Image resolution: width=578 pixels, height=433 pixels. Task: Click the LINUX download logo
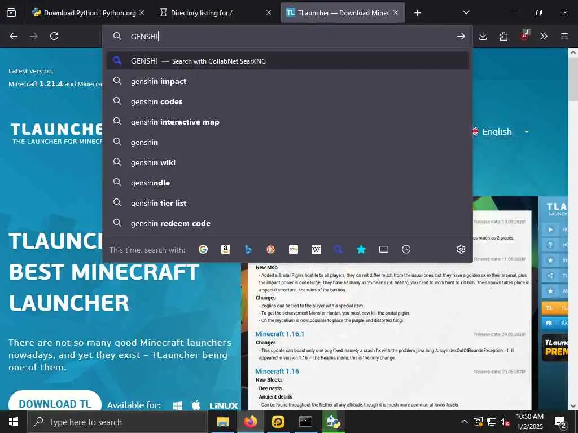(224, 406)
